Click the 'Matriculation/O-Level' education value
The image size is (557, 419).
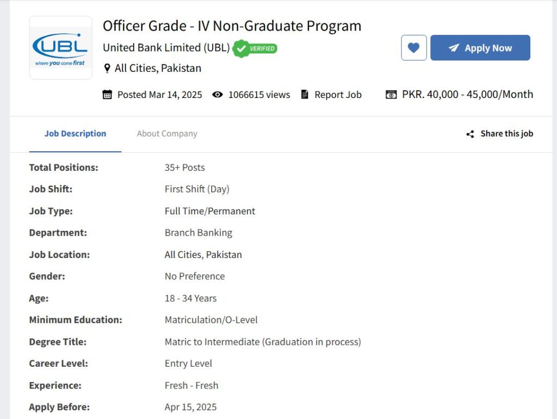click(211, 320)
